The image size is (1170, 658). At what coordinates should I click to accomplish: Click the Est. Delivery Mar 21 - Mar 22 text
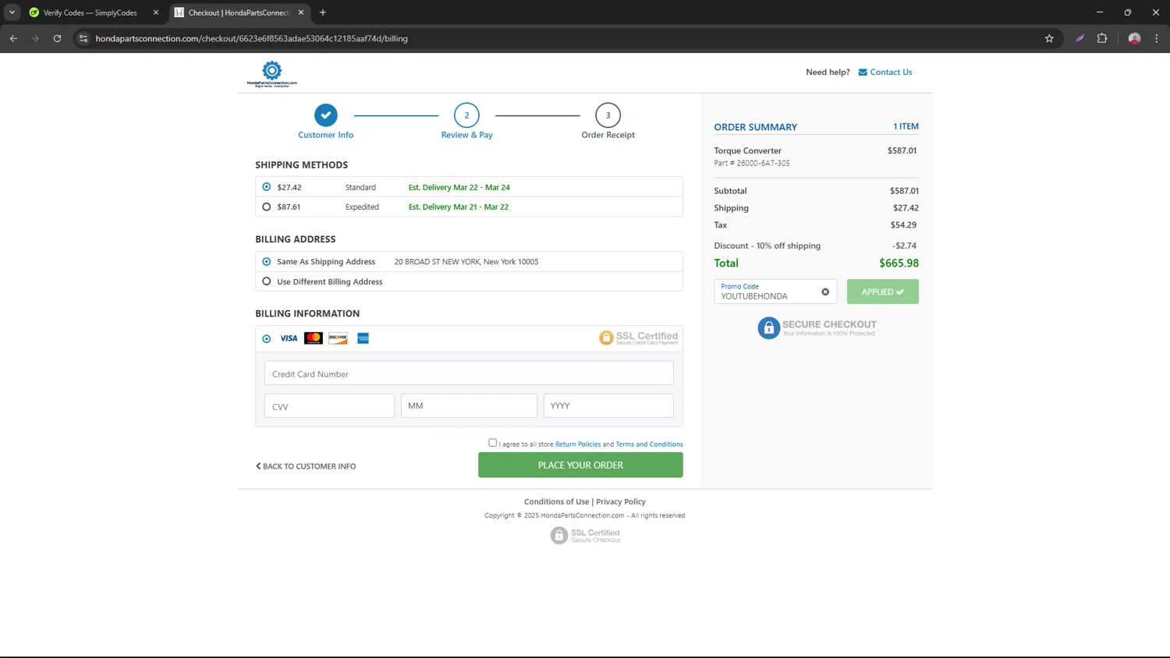pyautogui.click(x=459, y=207)
